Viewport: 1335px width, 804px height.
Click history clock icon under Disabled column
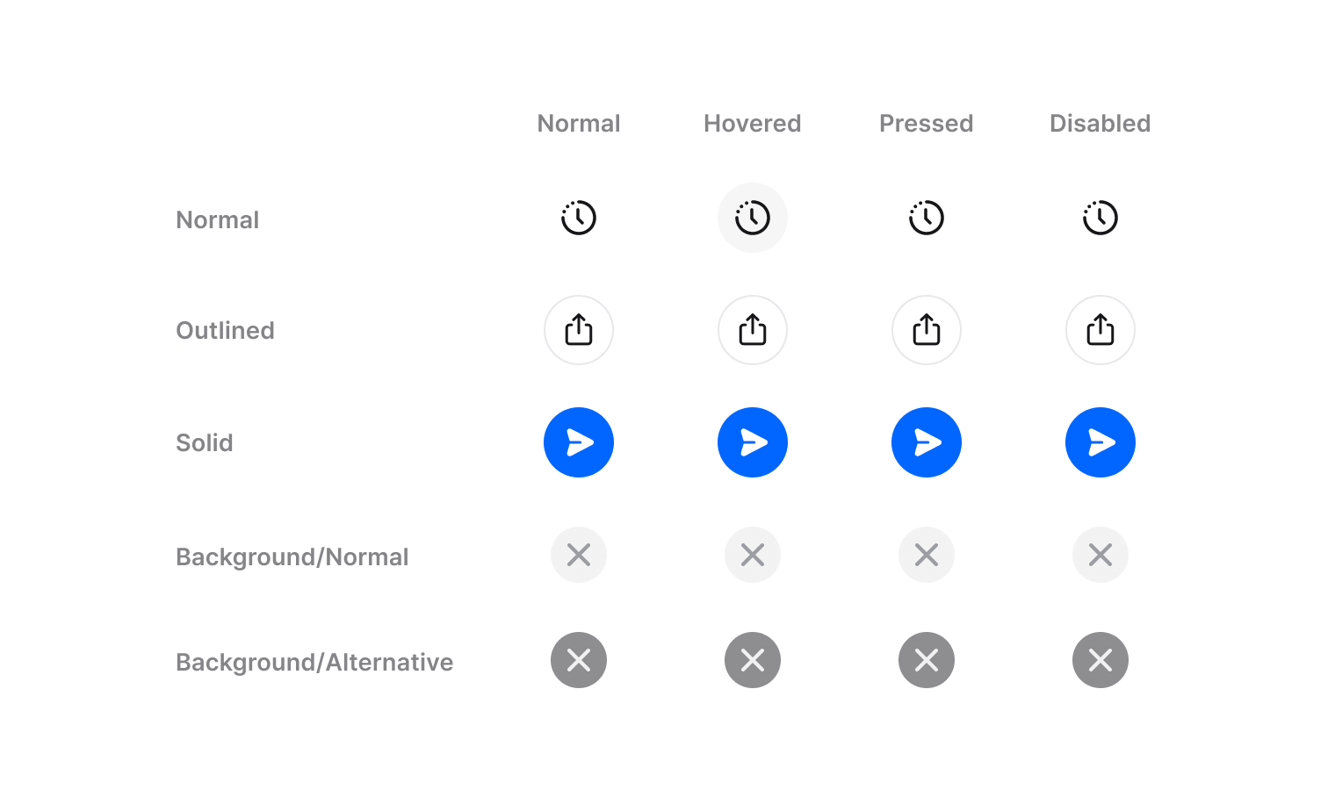(x=1100, y=218)
